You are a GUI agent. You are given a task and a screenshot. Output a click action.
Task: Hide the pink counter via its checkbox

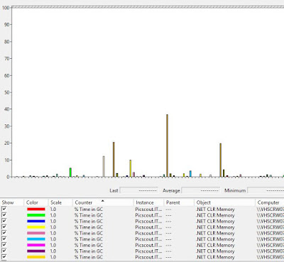(x=4, y=233)
